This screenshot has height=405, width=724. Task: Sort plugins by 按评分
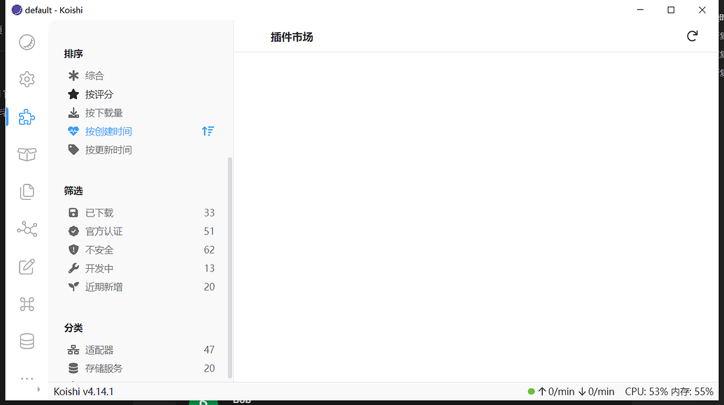99,94
